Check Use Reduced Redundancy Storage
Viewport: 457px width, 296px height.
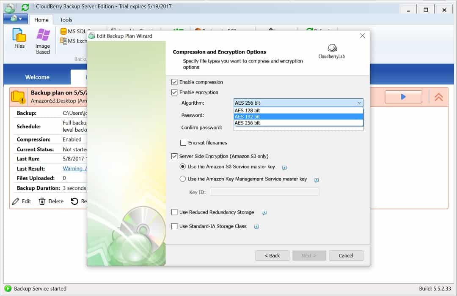(x=174, y=212)
